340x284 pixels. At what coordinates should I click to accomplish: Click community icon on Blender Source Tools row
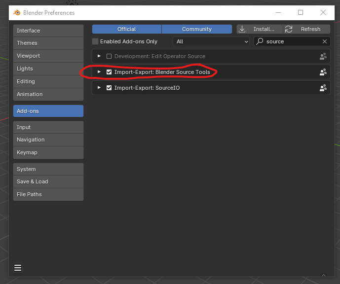(x=323, y=72)
